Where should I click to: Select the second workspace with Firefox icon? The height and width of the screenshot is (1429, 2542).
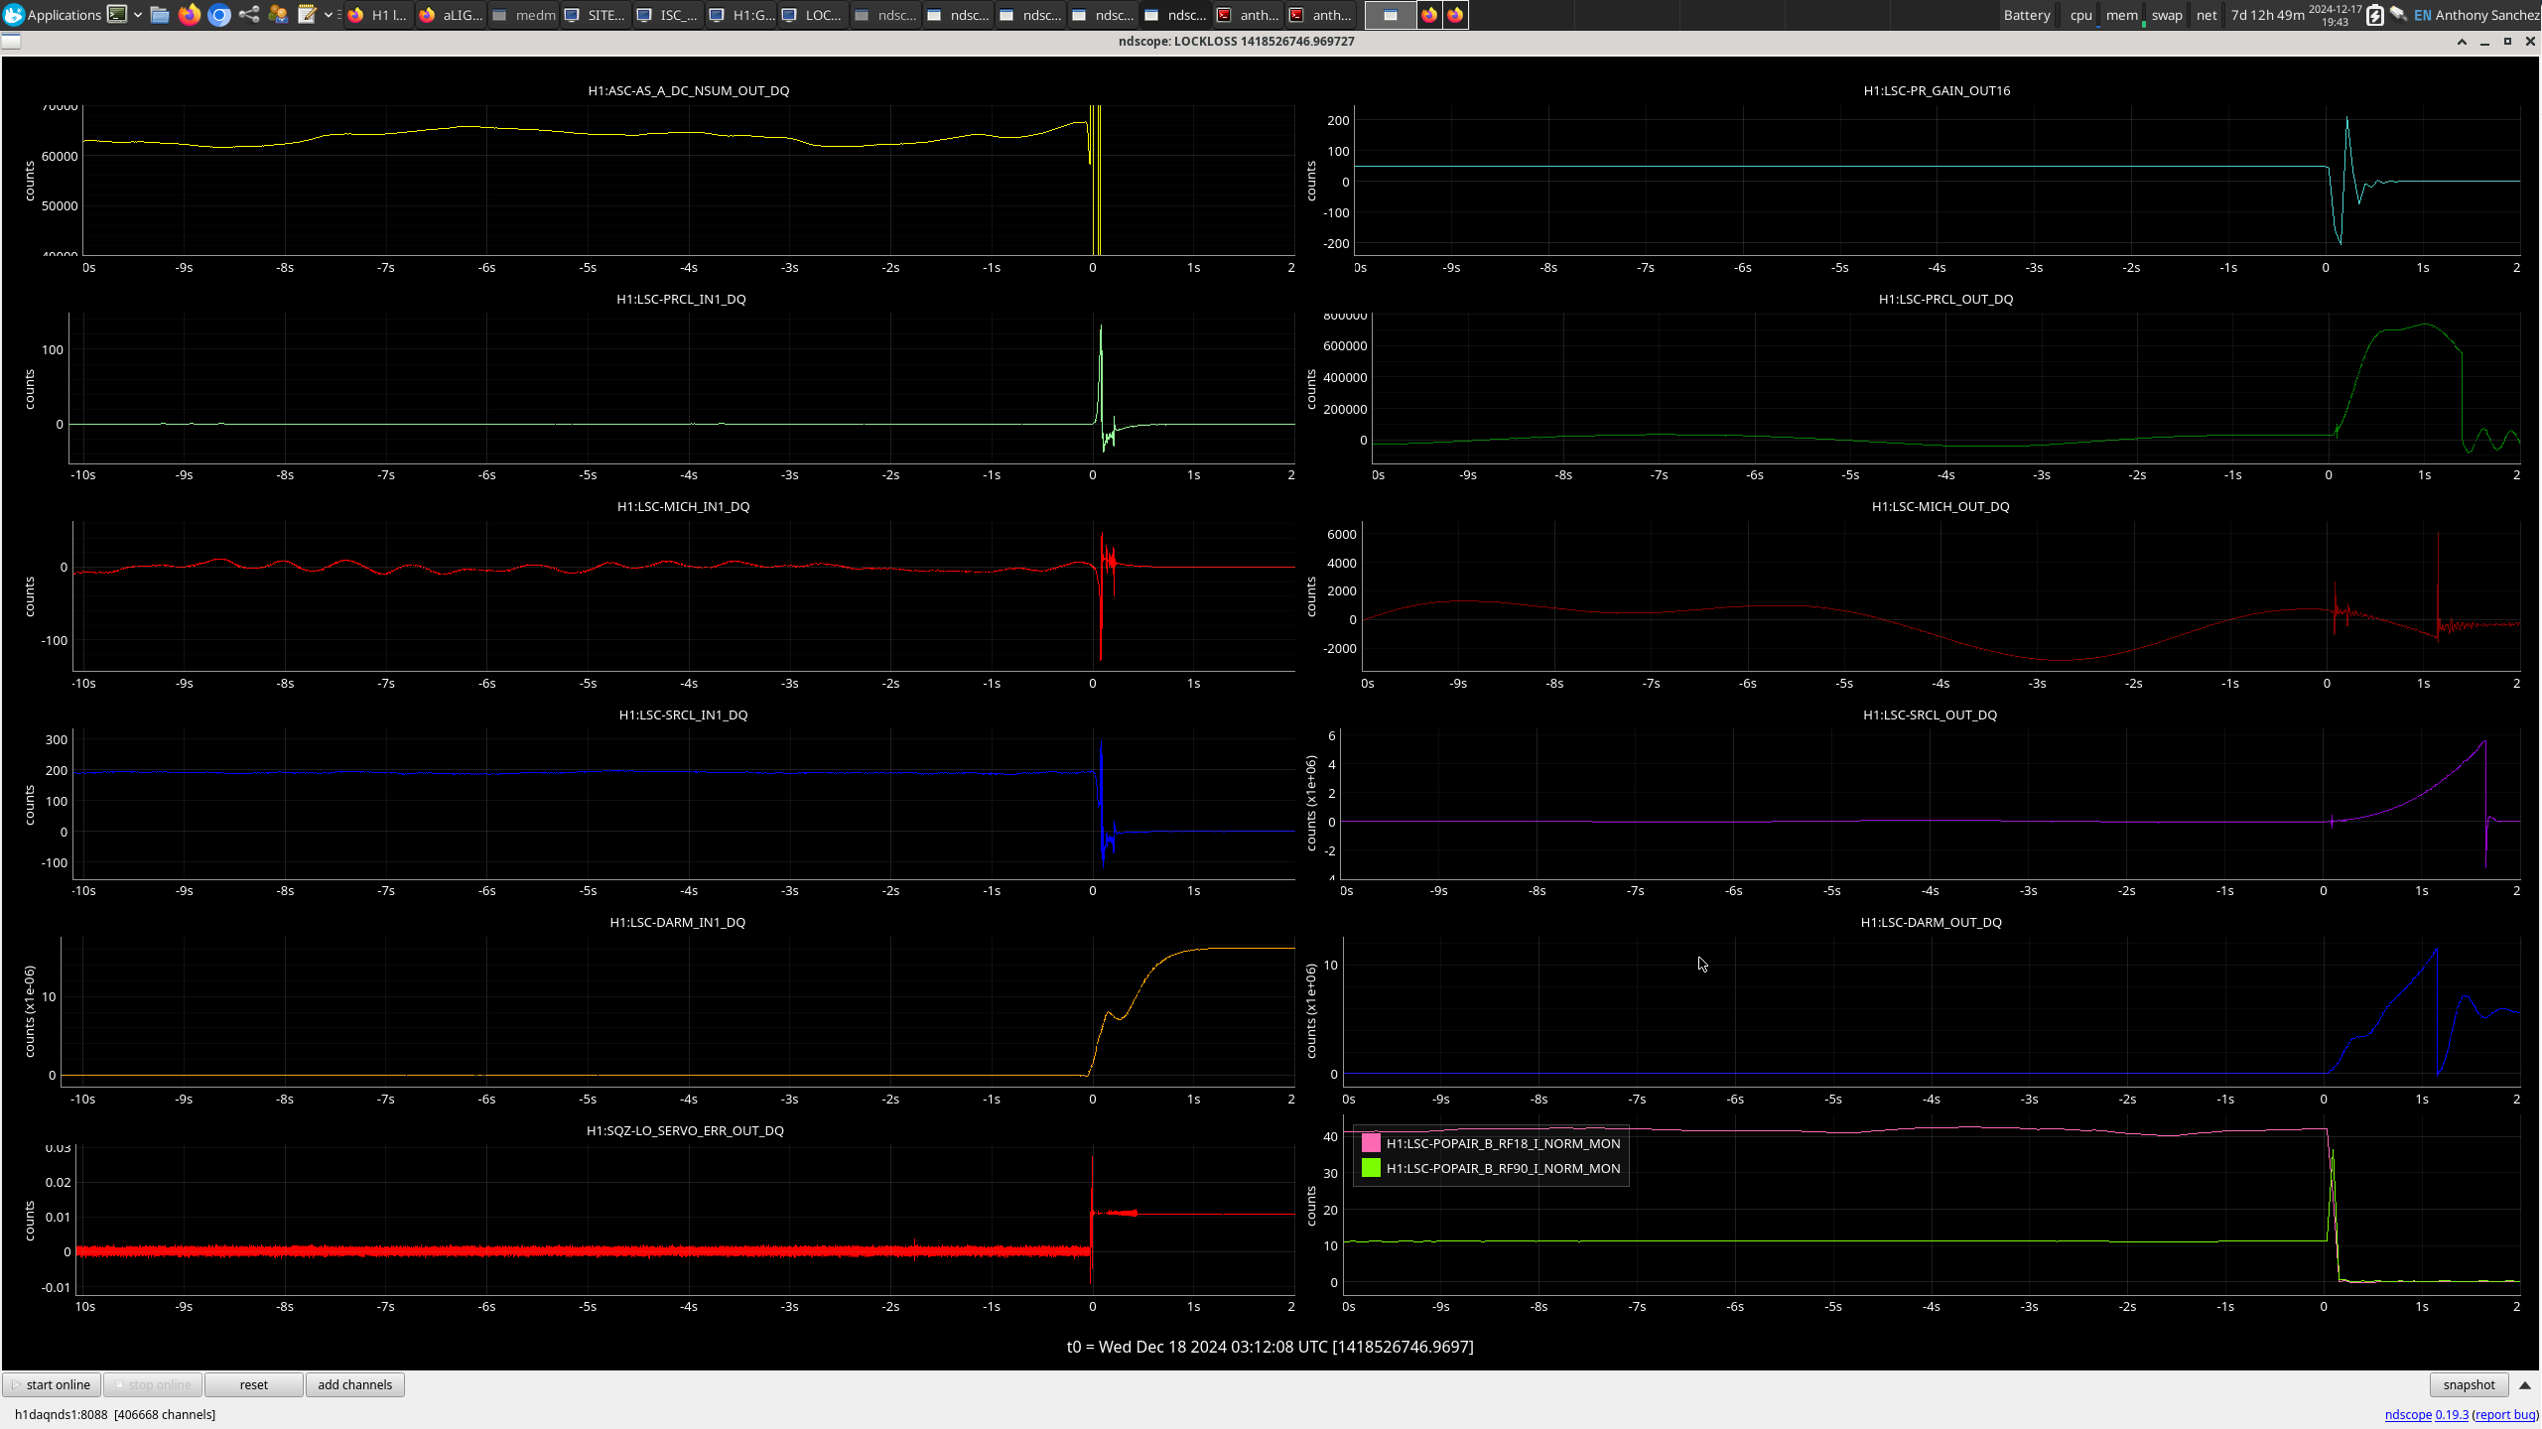click(x=1429, y=15)
